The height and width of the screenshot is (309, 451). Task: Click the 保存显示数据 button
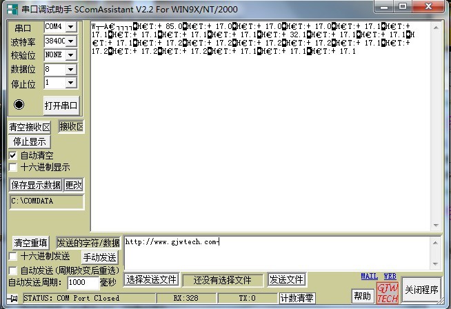click(36, 185)
